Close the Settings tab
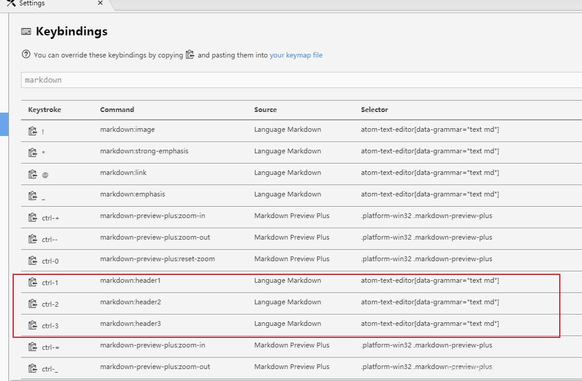The height and width of the screenshot is (381, 582). point(100,4)
